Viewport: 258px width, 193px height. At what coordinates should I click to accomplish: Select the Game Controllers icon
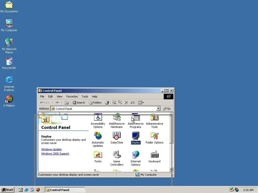click(x=117, y=158)
